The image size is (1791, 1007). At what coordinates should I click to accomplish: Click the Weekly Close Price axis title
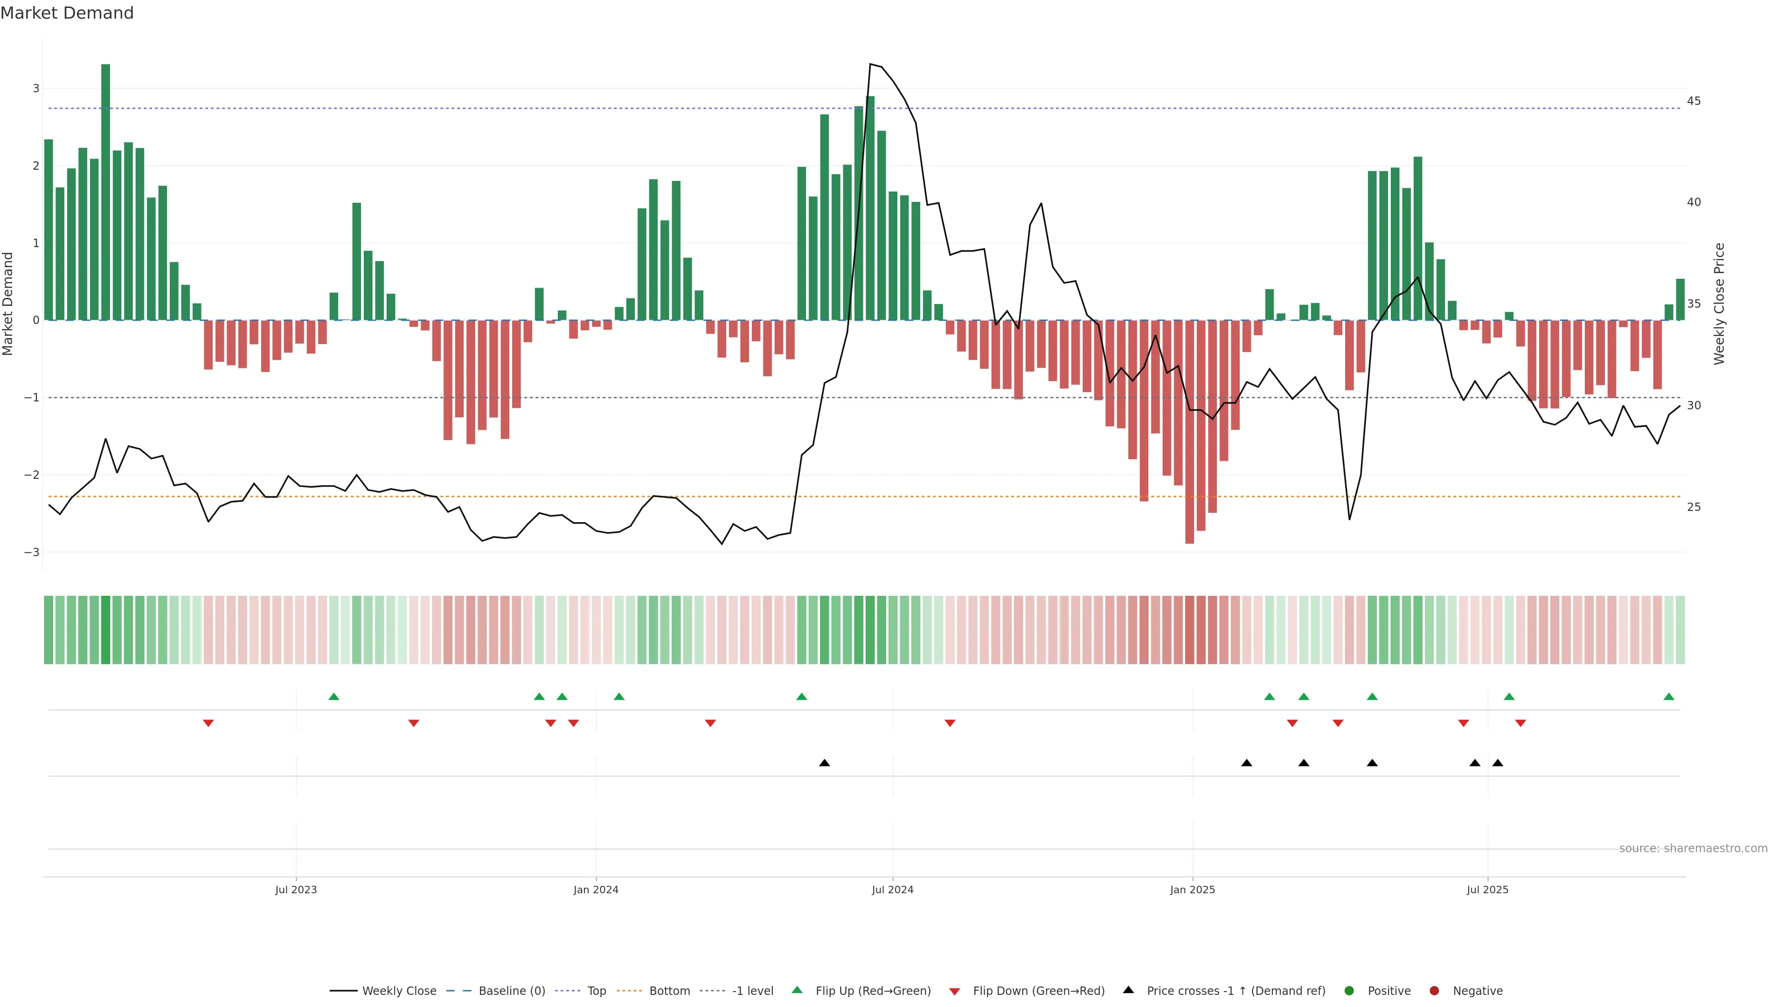tap(1719, 303)
